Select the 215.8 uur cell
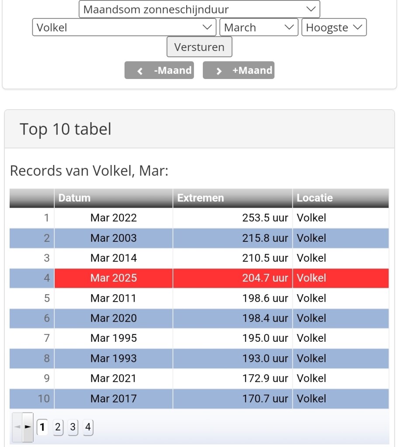The height and width of the screenshot is (447, 399). pyautogui.click(x=265, y=238)
